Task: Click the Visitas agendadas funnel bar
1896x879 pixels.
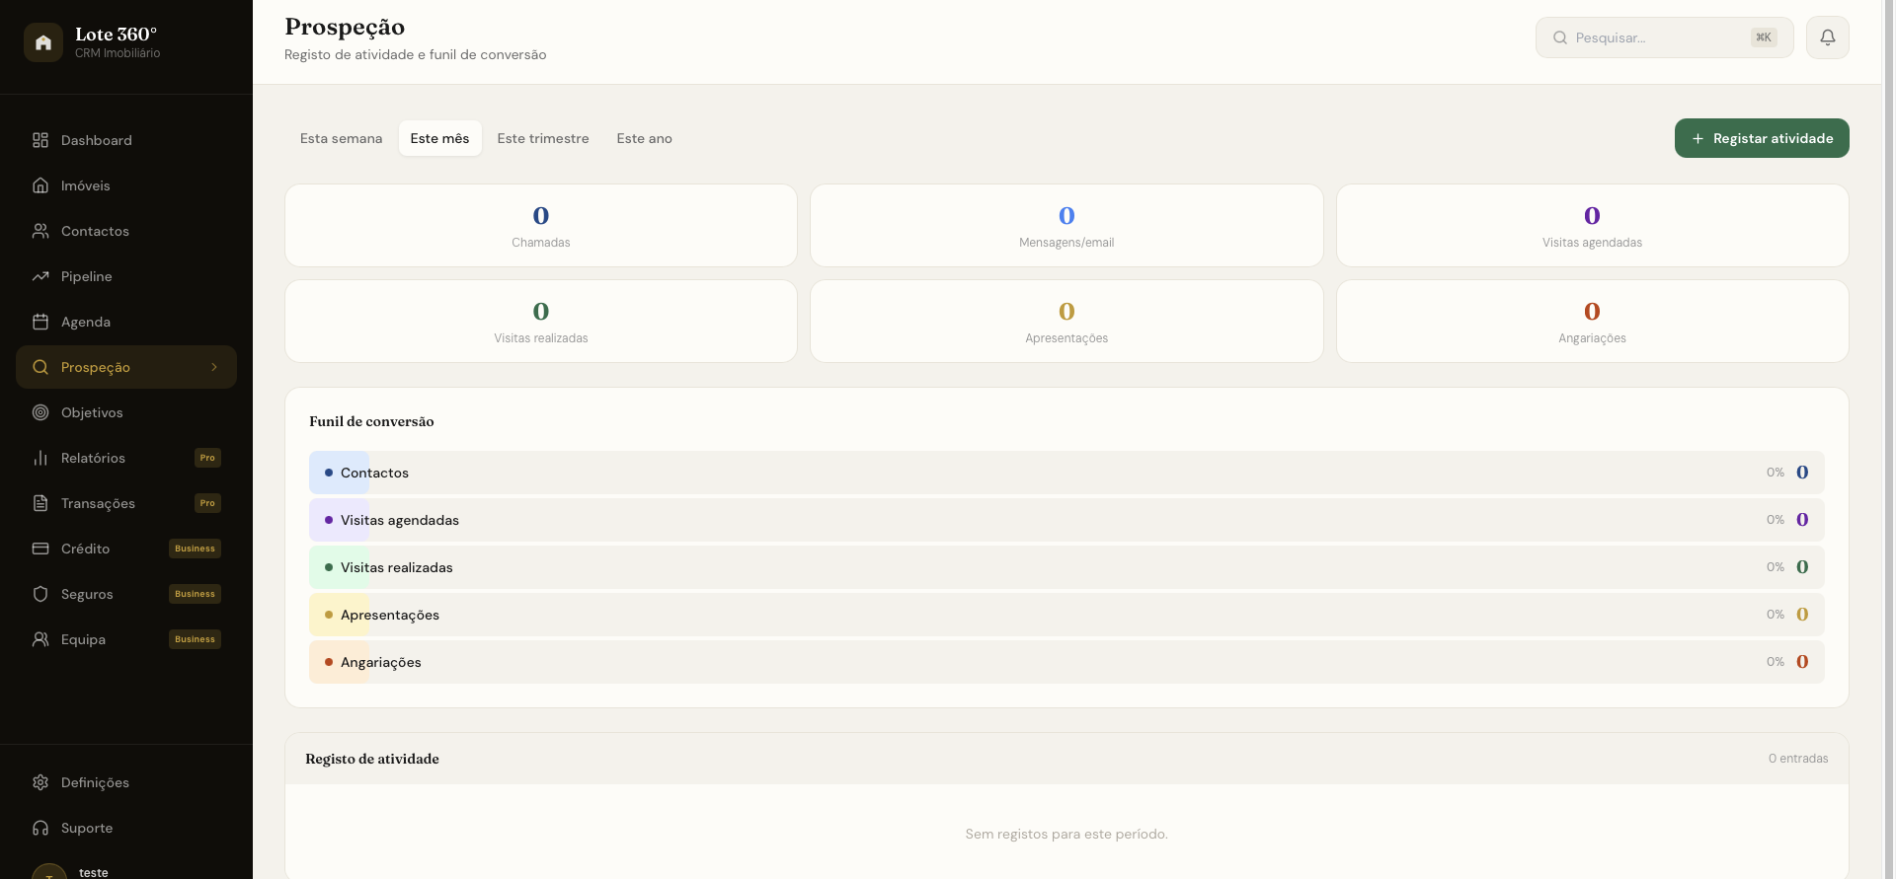Action: (1066, 520)
